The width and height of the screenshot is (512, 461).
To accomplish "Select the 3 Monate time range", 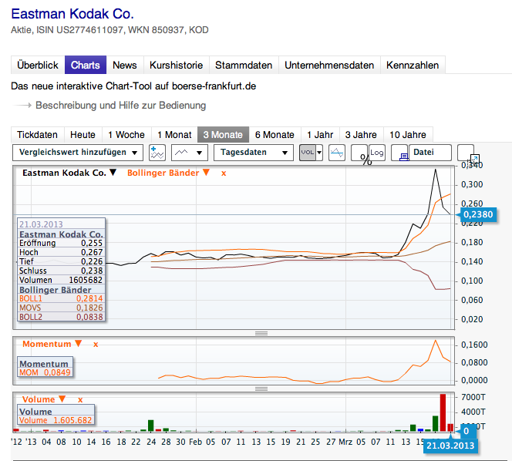I will click(223, 134).
